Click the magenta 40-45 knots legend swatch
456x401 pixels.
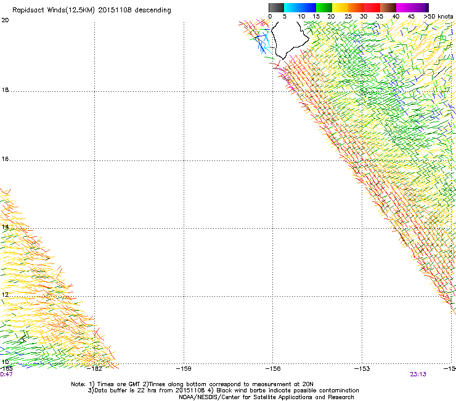pos(404,7)
